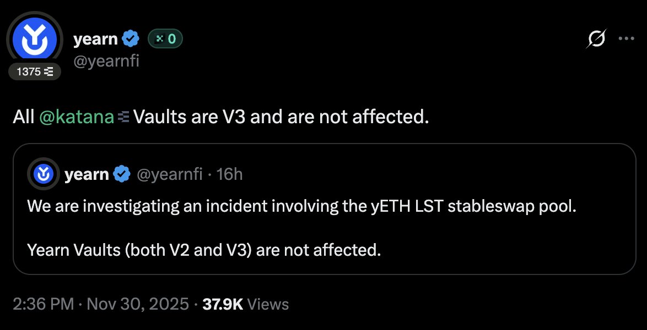The height and width of the screenshot is (330, 647).
Task: Click the quoted tweet's small yearn avatar
Action: click(43, 174)
